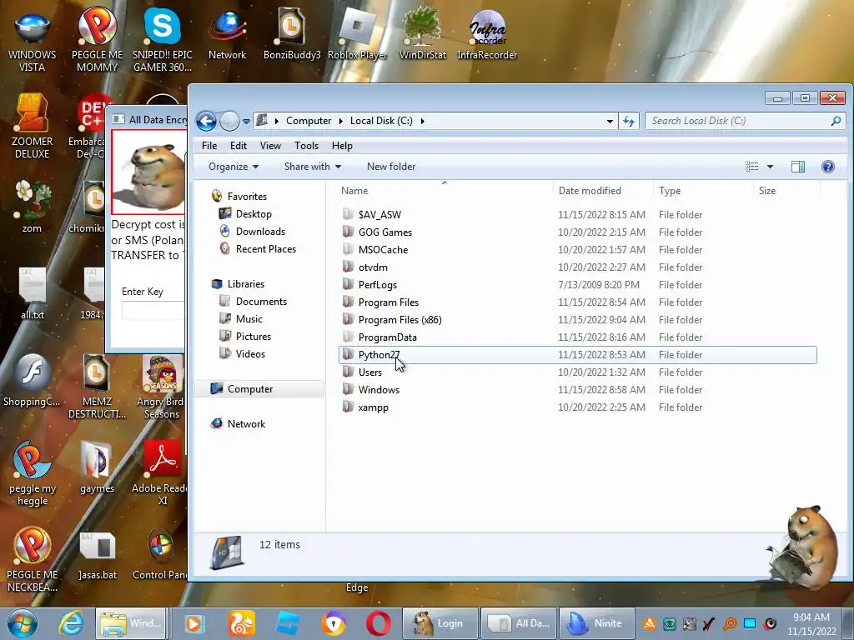Launch ZOOMER DELUXE desktop icon
The width and height of the screenshot is (854, 640).
tap(33, 127)
